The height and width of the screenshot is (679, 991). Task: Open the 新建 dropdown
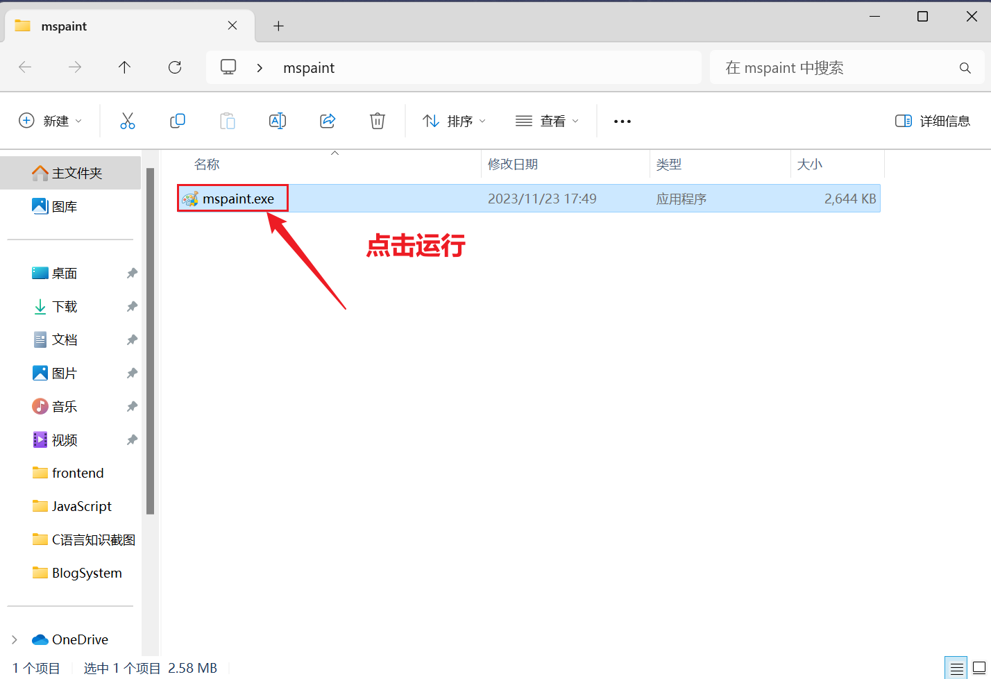[50, 121]
